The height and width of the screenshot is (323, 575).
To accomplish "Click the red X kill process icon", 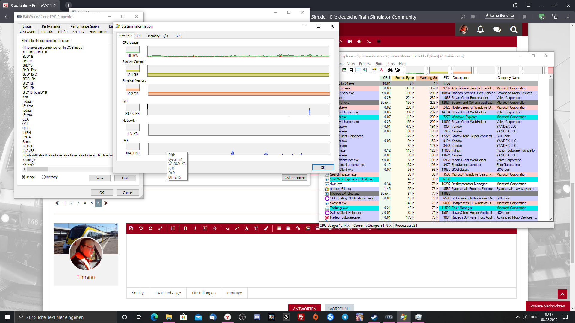I will [381, 70].
